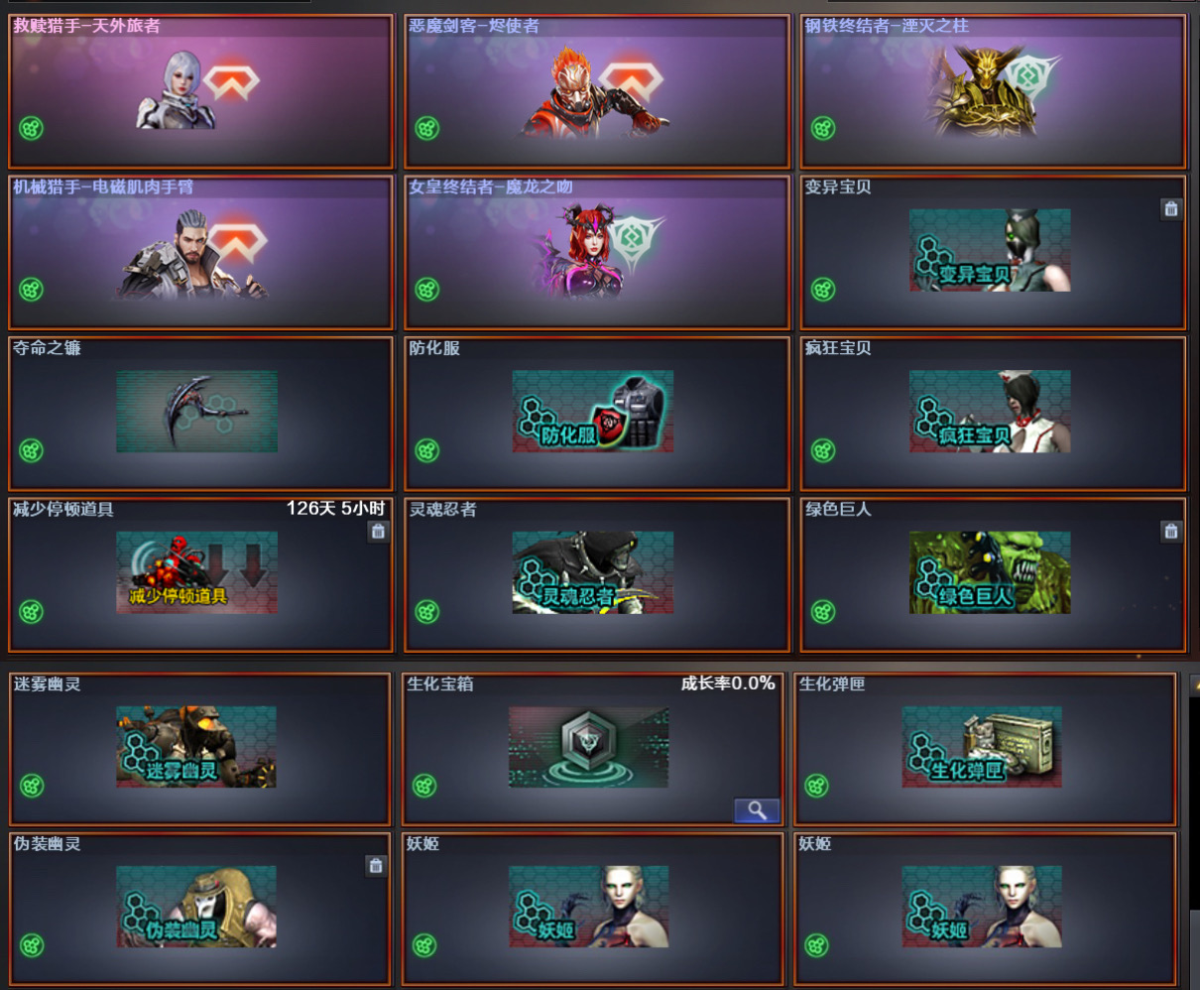Select the 恶魔剑客-烬使者 character card

pyautogui.click(x=597, y=91)
